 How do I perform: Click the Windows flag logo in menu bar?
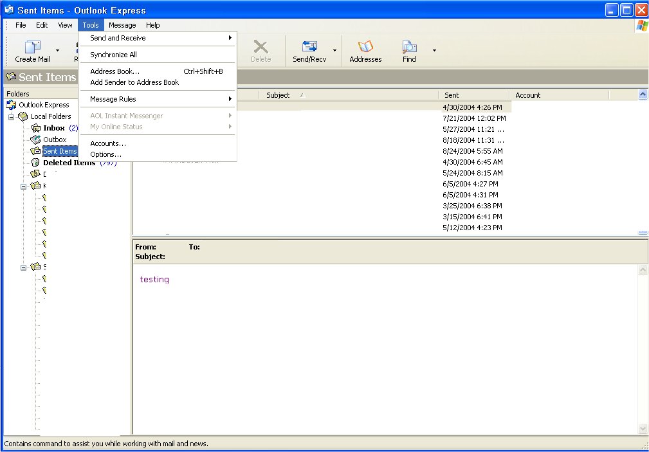tap(642, 25)
